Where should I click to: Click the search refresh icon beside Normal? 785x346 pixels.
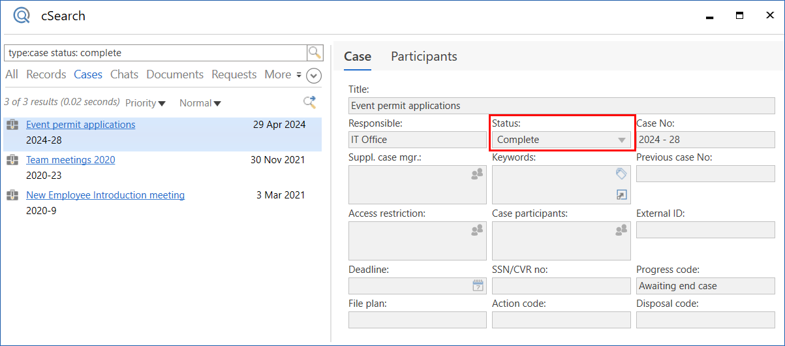(x=310, y=102)
